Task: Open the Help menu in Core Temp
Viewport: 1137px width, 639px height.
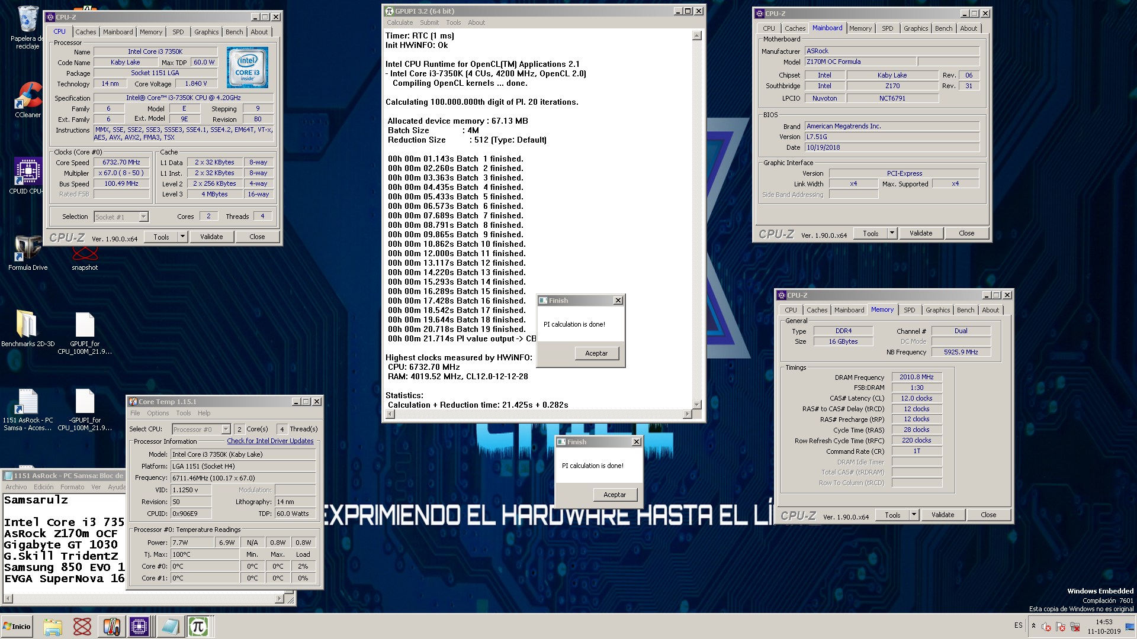Action: pos(204,413)
